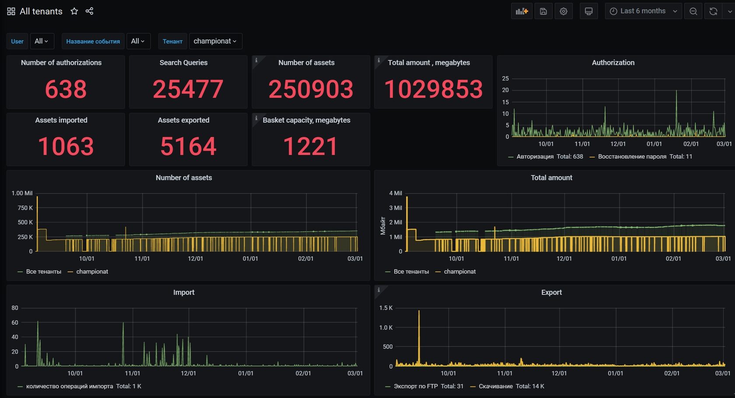Image resolution: width=735 pixels, height=398 pixels.
Task: Click the Add panel icon
Action: point(521,11)
